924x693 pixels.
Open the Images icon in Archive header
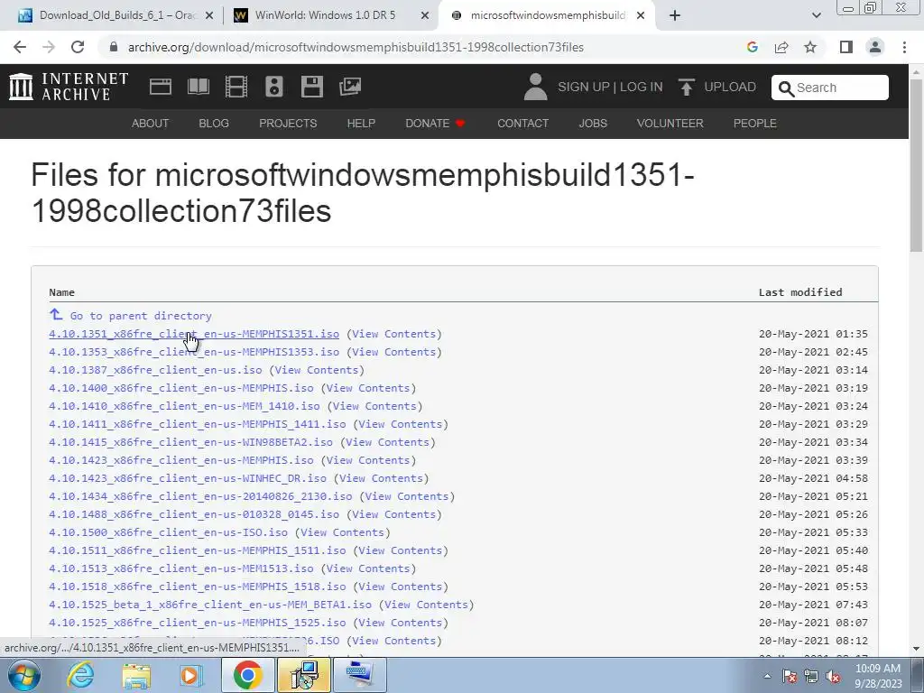point(350,87)
